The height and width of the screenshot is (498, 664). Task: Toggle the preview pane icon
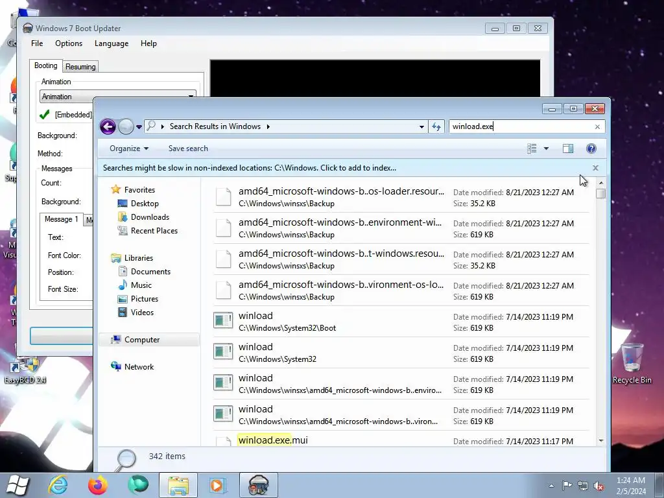(568, 148)
